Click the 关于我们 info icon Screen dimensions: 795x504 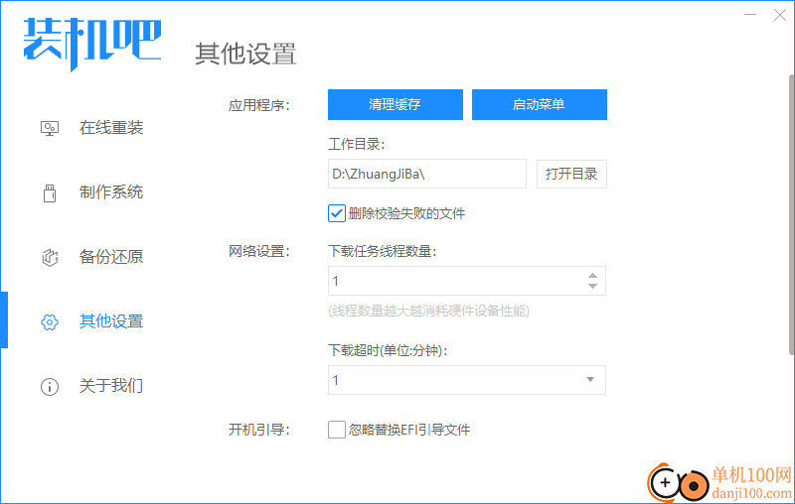pyautogui.click(x=49, y=387)
